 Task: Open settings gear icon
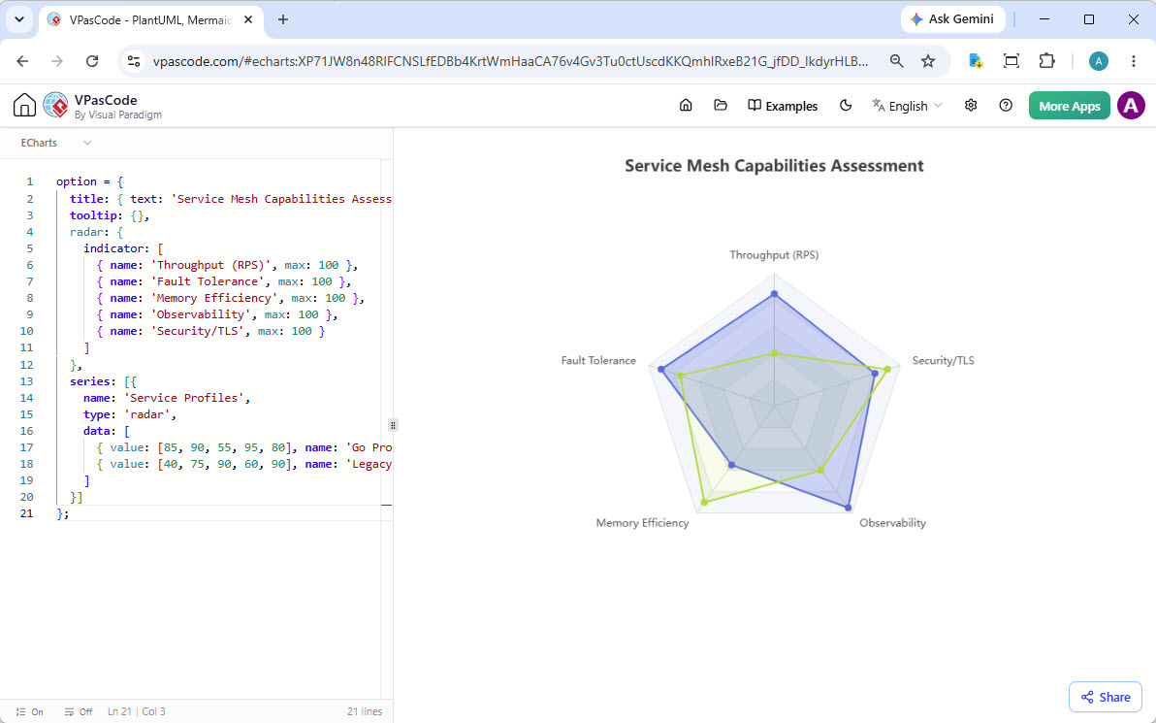[971, 106]
